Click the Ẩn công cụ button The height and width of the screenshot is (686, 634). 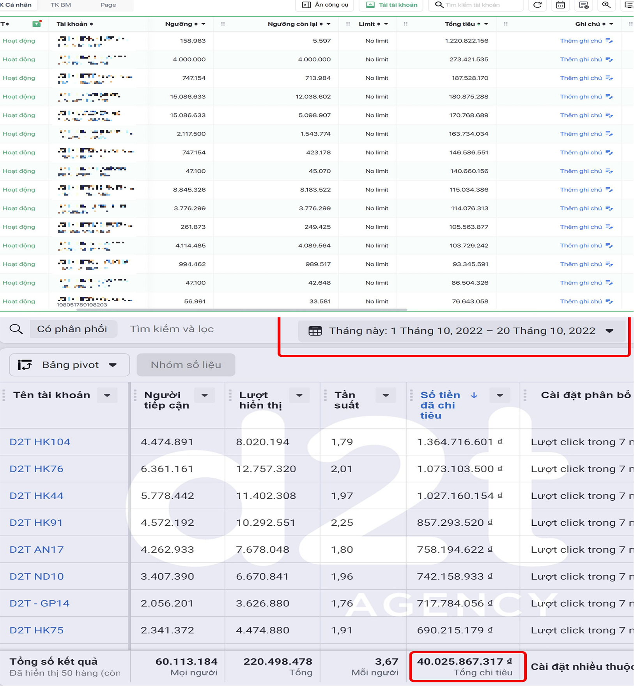click(325, 5)
